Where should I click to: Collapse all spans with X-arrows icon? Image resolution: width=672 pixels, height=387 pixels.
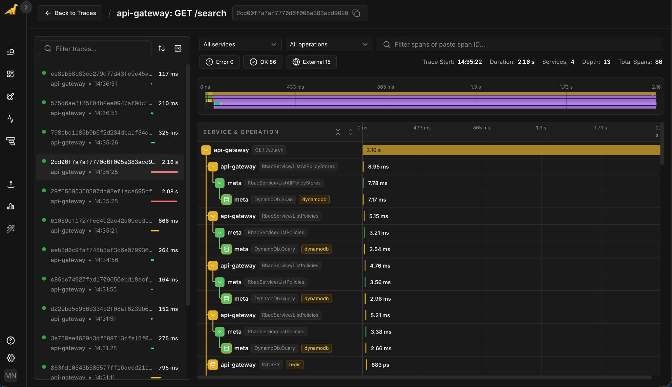pyautogui.click(x=338, y=132)
